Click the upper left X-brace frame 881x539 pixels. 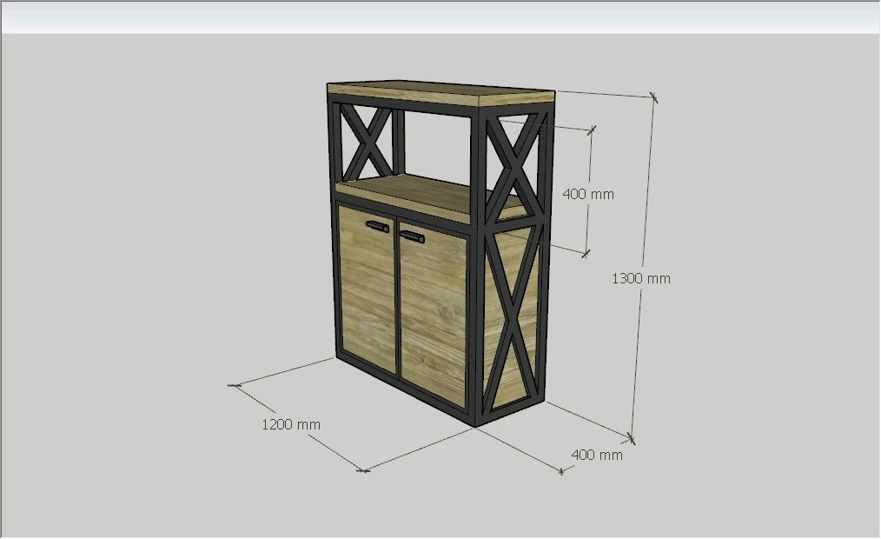coord(367,143)
